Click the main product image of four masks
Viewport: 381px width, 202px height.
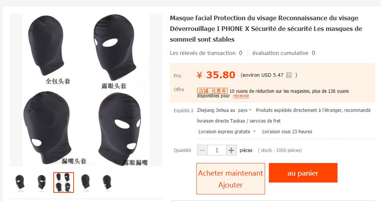click(x=86, y=90)
